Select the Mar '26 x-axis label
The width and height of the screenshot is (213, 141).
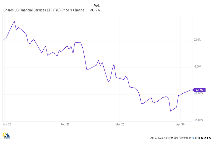click(x=120, y=125)
